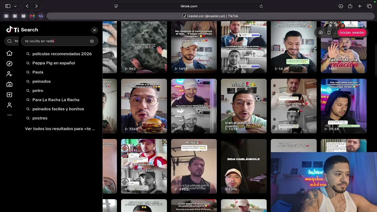Click inside the search input field

point(59,41)
